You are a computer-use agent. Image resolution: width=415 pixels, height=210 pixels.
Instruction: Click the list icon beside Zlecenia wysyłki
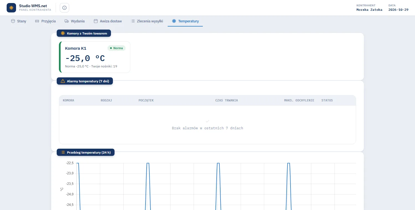click(x=133, y=21)
